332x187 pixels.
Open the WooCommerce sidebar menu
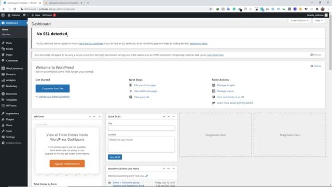[x=13, y=69]
